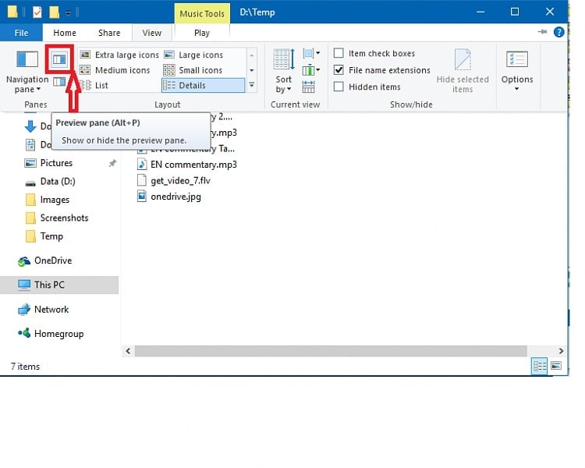Minimize the ribbon with pin icon
585x468 pixels.
[x=542, y=32]
